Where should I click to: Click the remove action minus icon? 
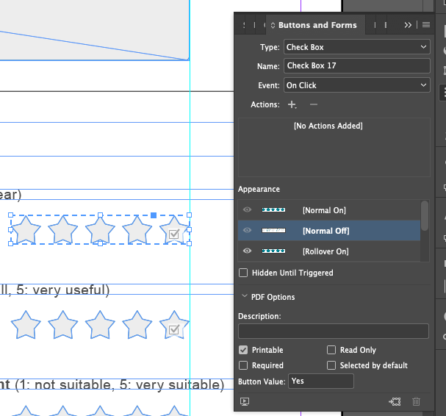click(x=314, y=105)
